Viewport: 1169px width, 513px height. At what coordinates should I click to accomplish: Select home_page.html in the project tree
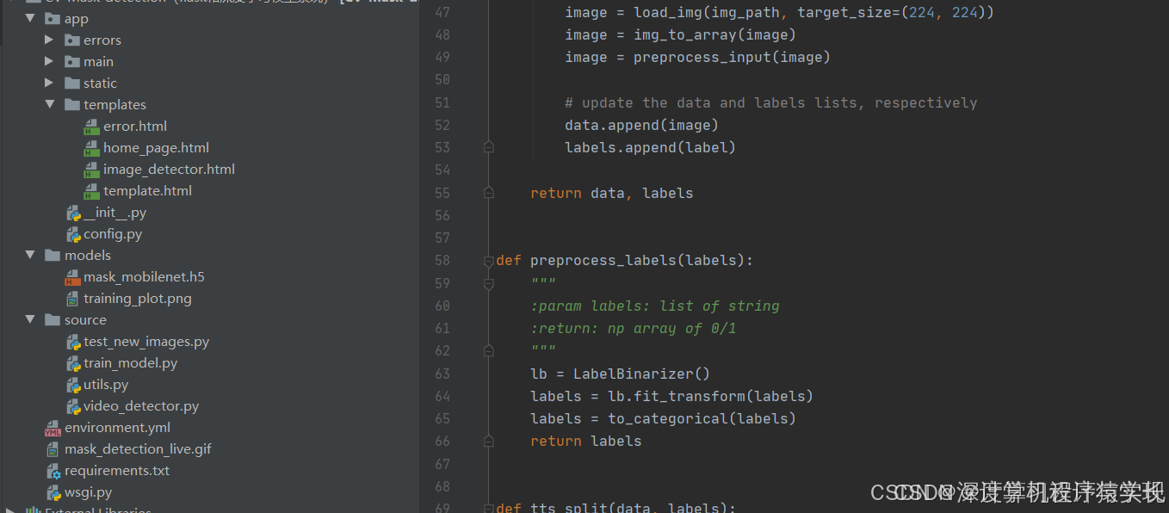[157, 148]
